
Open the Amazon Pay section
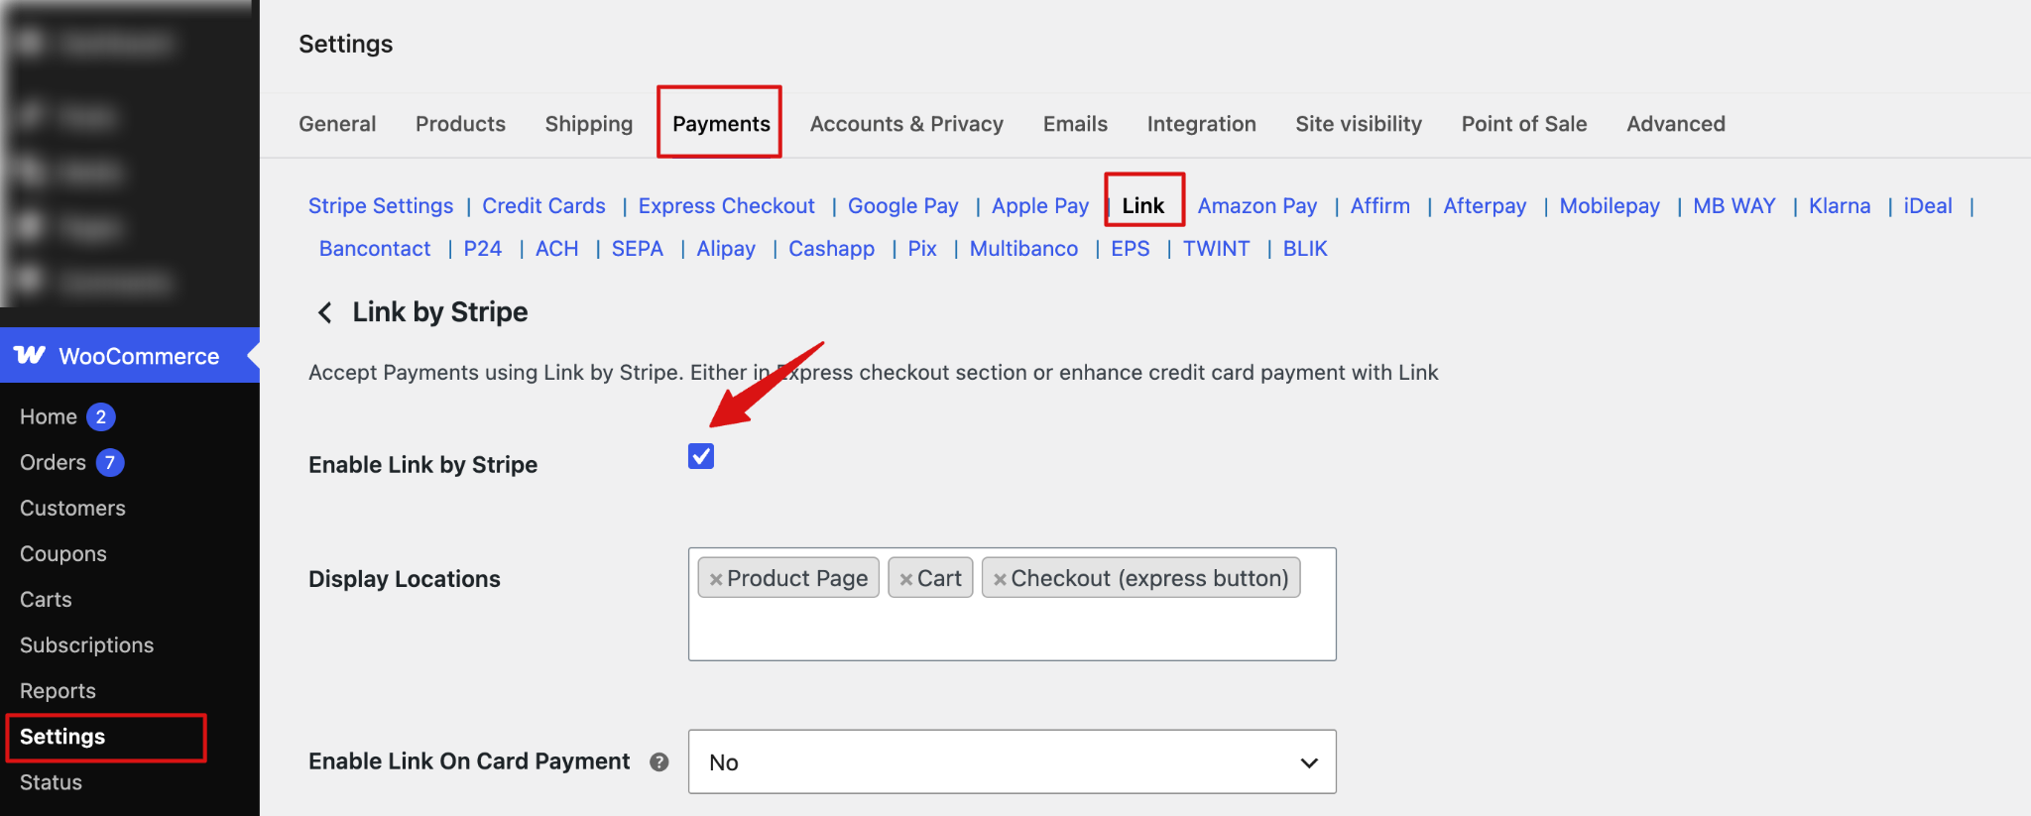(x=1257, y=206)
